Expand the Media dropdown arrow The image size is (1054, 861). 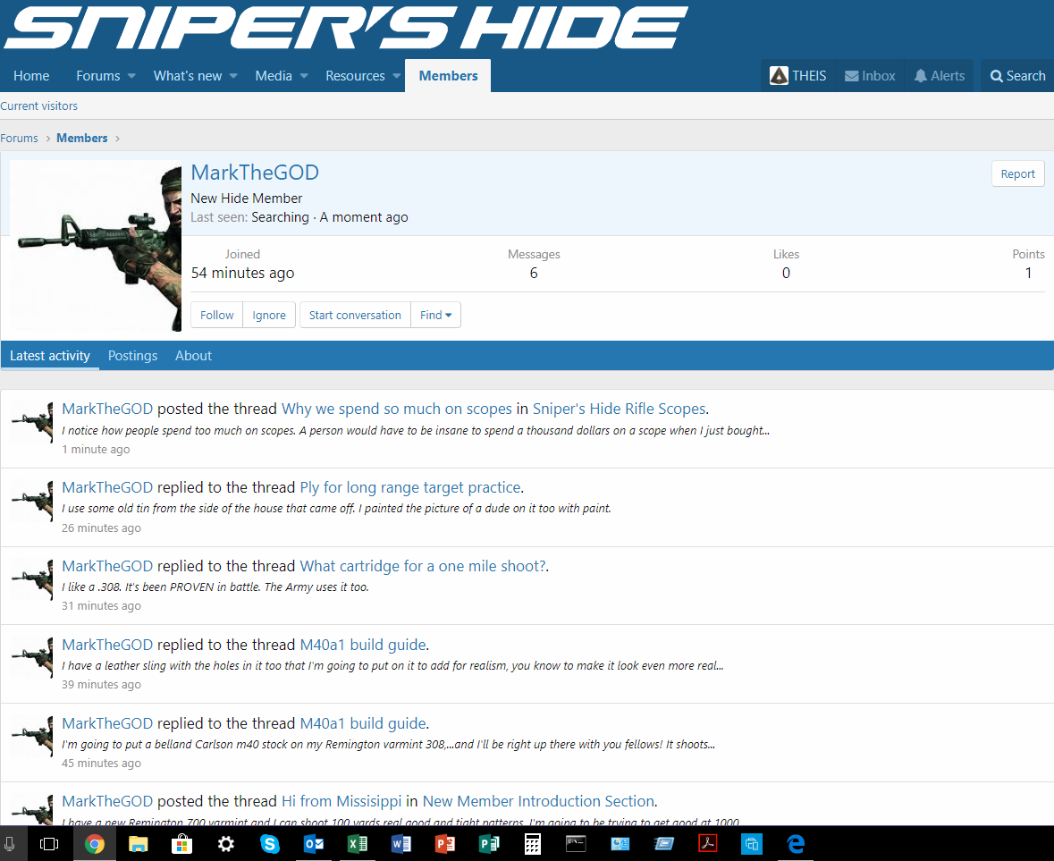click(x=304, y=76)
